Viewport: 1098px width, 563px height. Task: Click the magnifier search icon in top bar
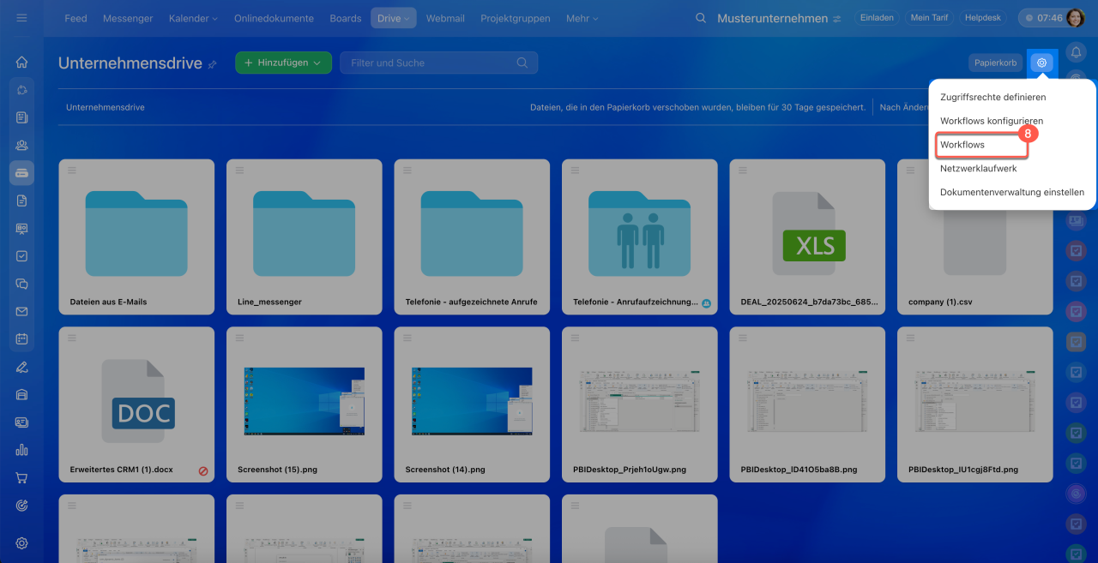pos(701,18)
